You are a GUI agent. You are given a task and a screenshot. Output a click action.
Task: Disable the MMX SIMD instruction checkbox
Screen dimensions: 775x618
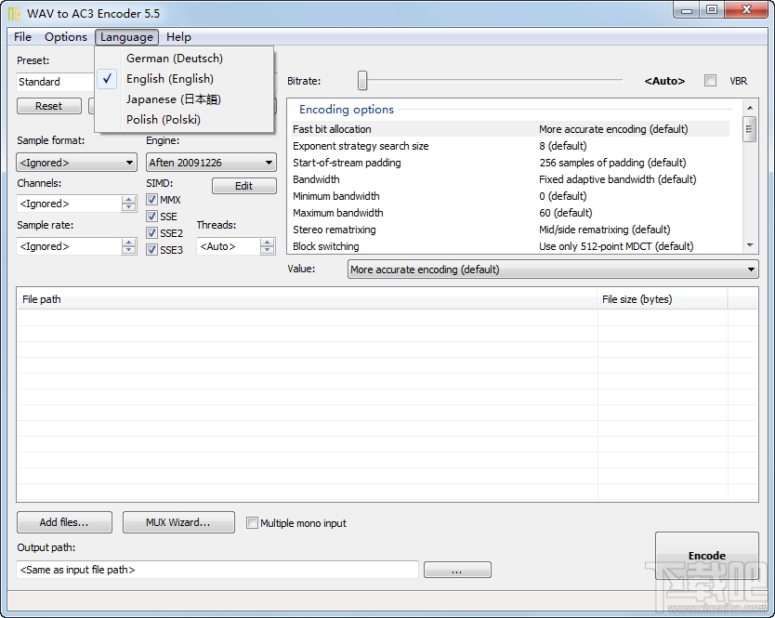(x=151, y=199)
